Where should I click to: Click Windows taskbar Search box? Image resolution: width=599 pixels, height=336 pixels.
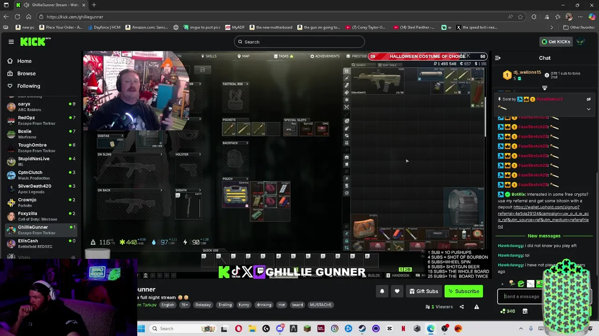[183, 329]
